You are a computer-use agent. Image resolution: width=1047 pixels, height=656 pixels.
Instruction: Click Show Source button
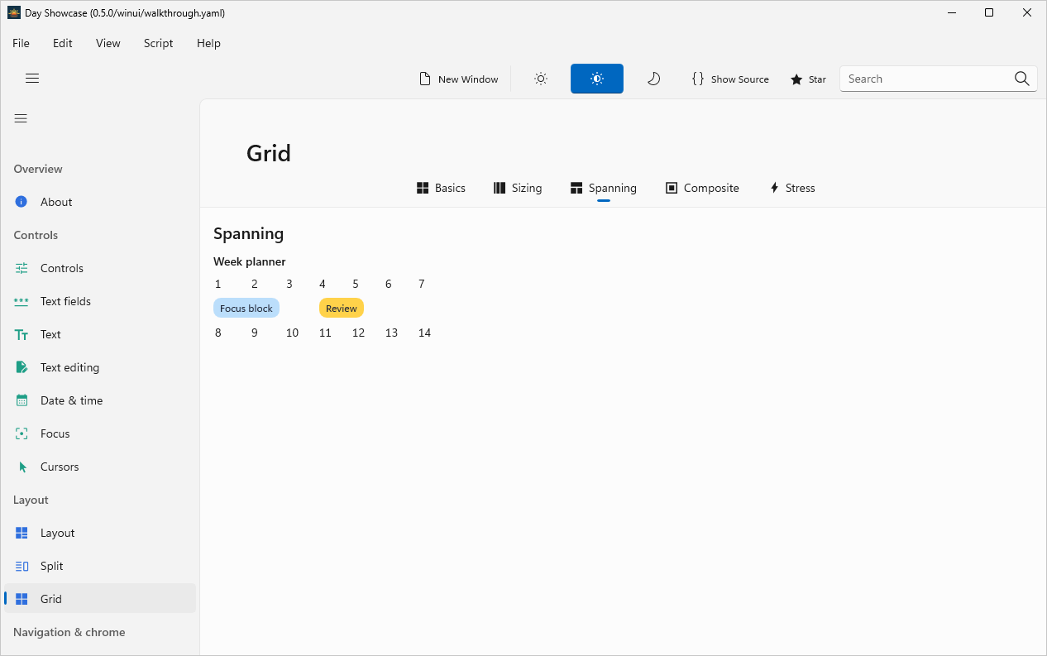click(730, 79)
